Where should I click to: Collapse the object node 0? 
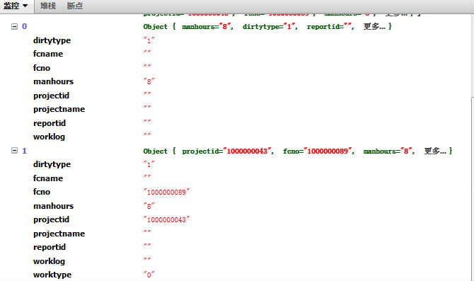pos(14,27)
